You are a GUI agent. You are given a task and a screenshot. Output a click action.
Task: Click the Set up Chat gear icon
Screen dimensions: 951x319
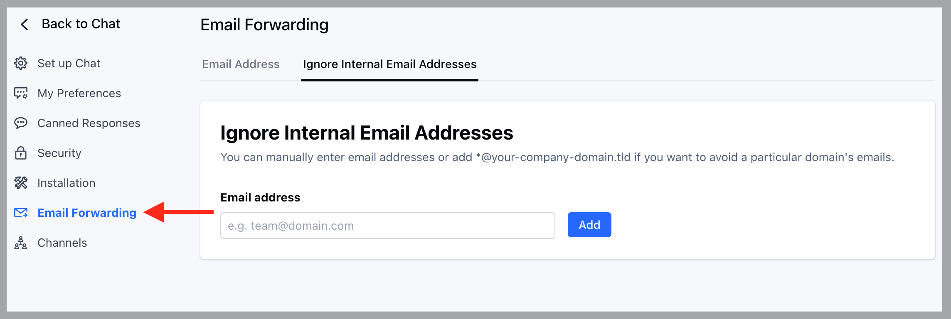pyautogui.click(x=21, y=63)
